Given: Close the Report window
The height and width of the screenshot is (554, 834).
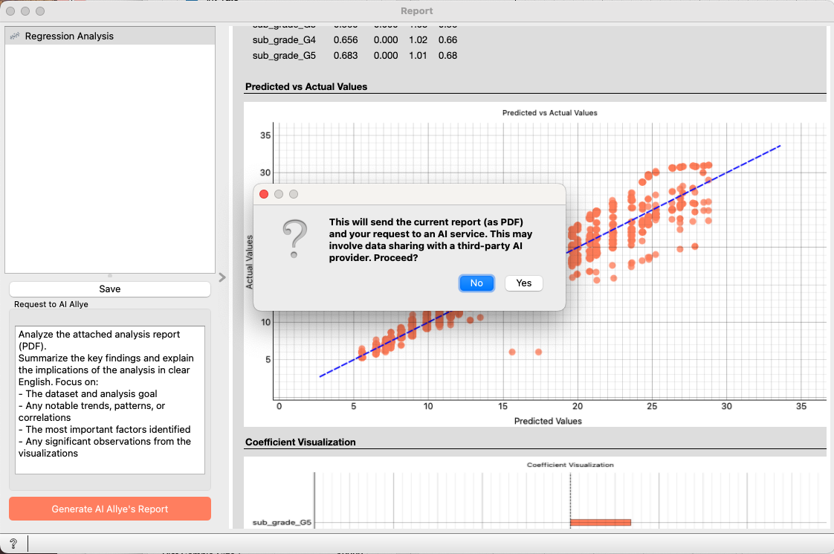Looking at the screenshot, I should (x=10, y=11).
